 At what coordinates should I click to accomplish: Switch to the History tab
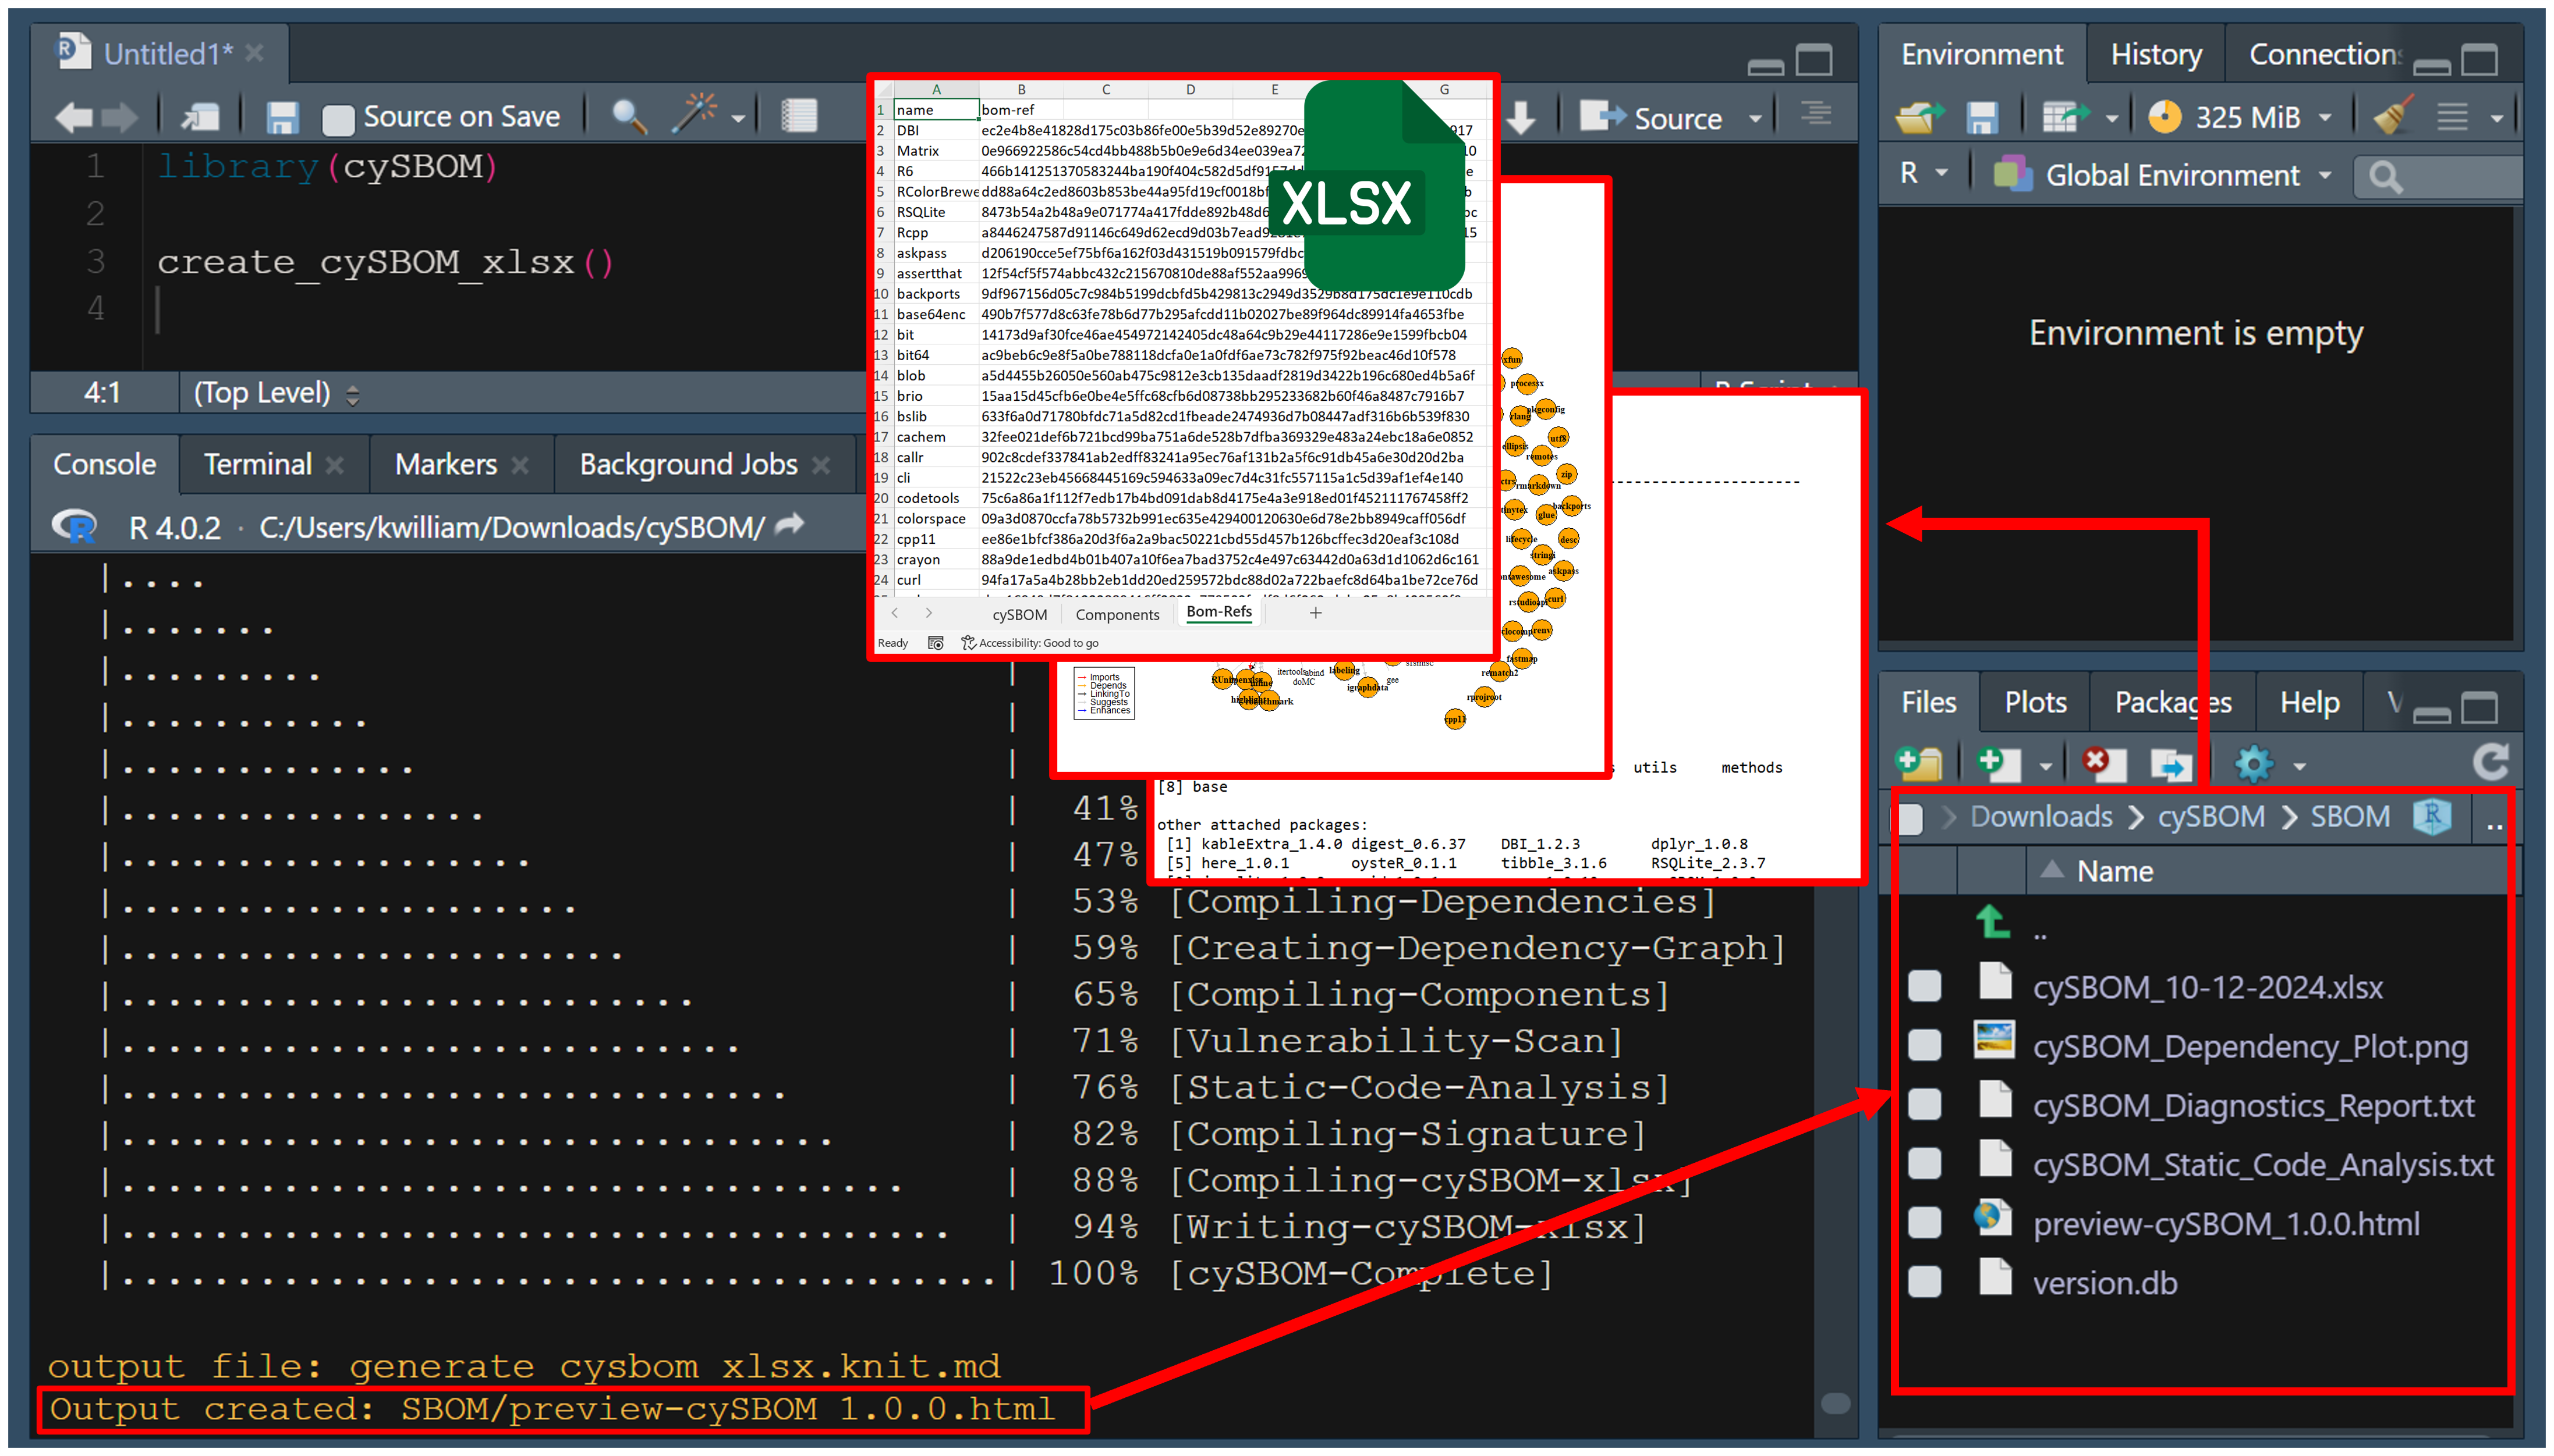pyautogui.click(x=2156, y=54)
